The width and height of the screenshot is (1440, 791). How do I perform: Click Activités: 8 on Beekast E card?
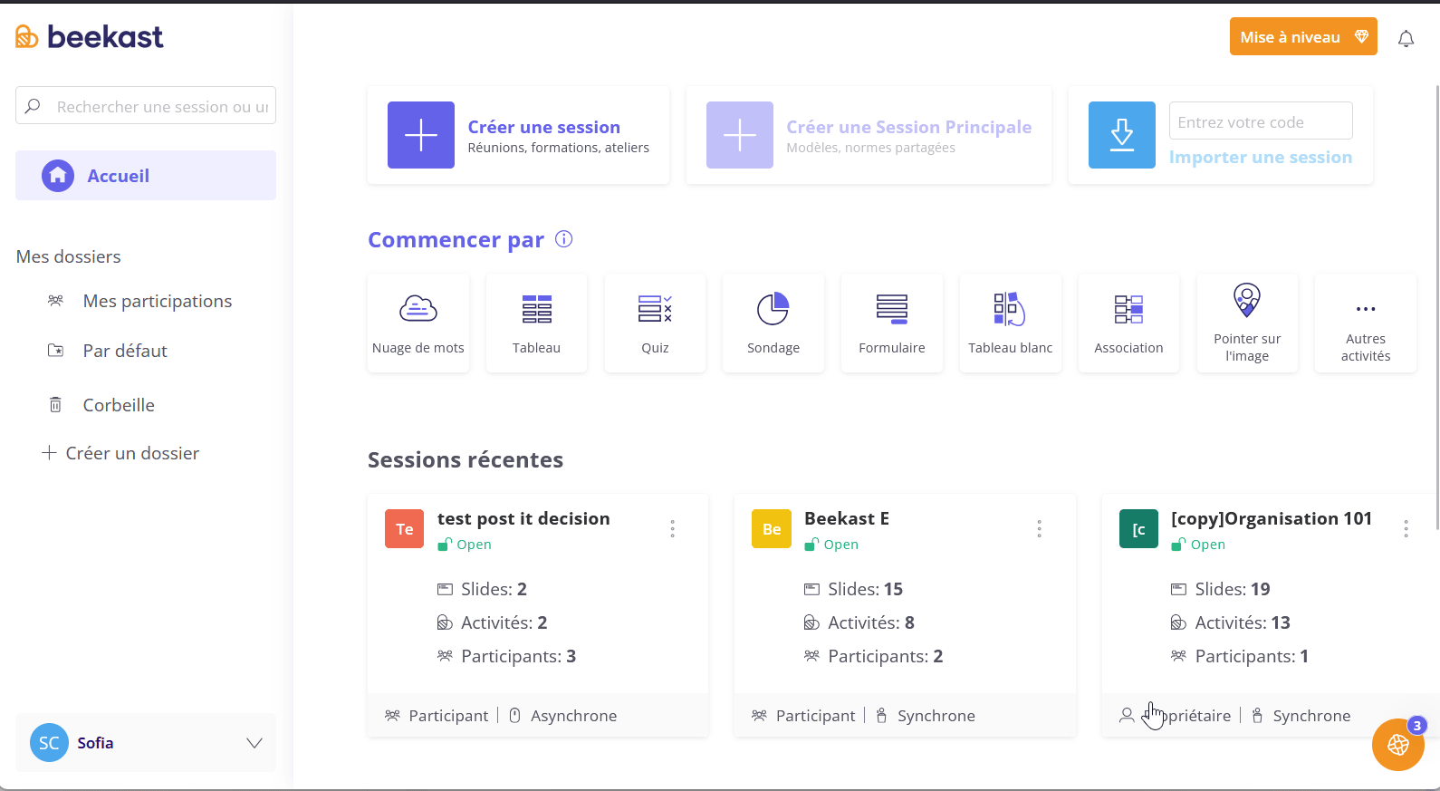pos(859,622)
